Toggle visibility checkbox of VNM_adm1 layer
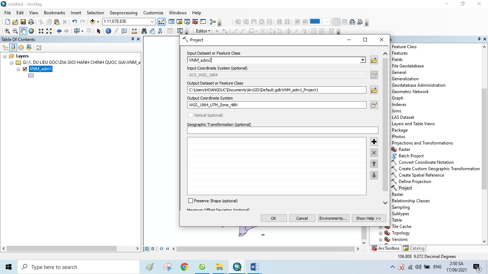The width and height of the screenshot is (488, 274). (25, 69)
